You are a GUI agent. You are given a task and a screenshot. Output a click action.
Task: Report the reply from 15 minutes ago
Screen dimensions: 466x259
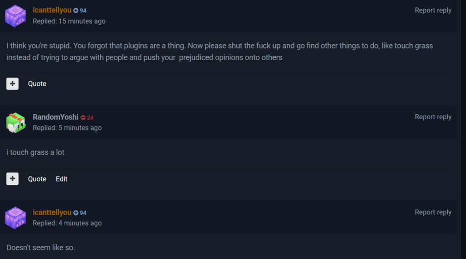coord(433,10)
